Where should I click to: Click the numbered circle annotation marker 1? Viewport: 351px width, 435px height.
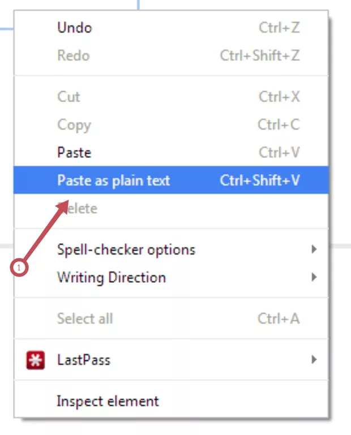pyautogui.click(x=19, y=268)
